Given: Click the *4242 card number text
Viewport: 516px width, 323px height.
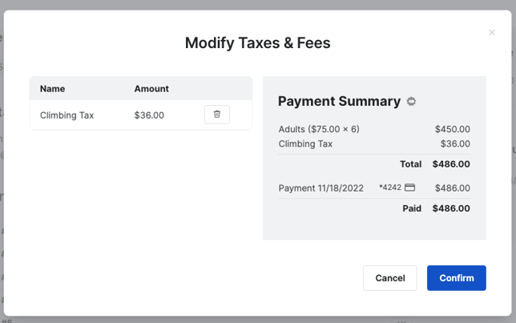Looking at the screenshot, I should [390, 188].
